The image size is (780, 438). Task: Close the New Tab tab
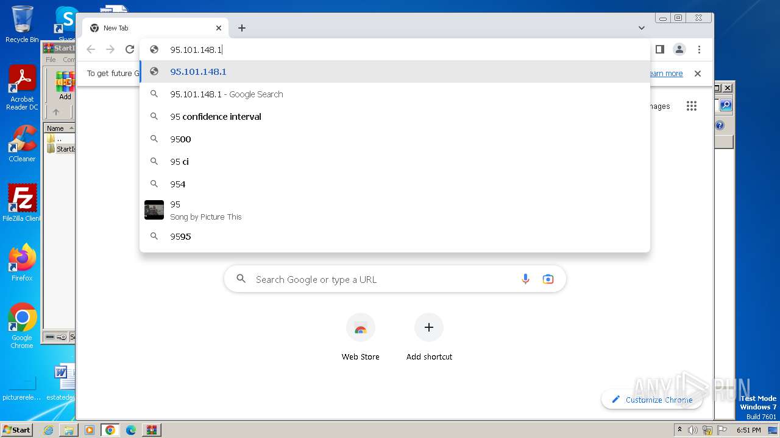[x=219, y=28]
